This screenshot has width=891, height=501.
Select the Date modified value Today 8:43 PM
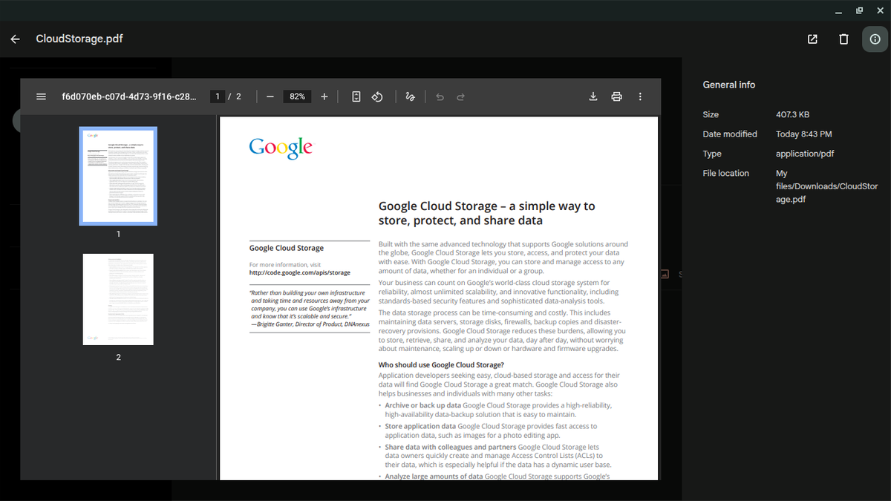pyautogui.click(x=803, y=134)
